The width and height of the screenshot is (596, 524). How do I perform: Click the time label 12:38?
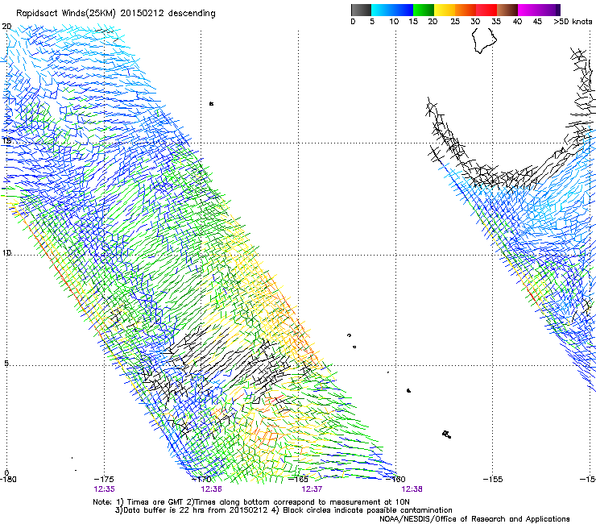[x=412, y=489]
